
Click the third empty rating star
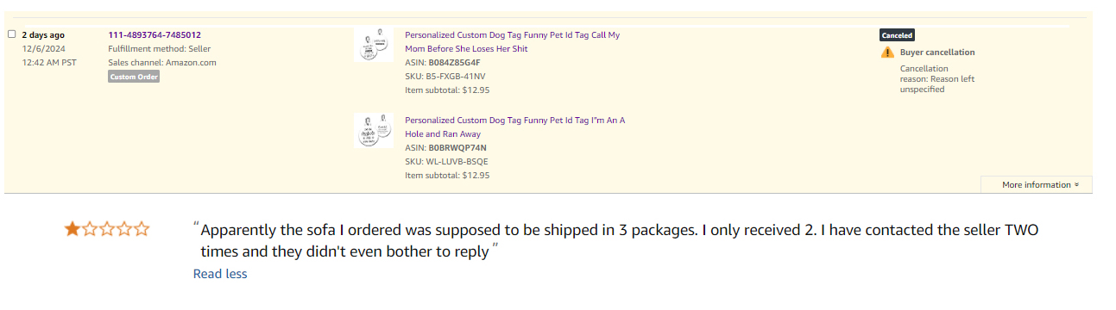coord(107,229)
